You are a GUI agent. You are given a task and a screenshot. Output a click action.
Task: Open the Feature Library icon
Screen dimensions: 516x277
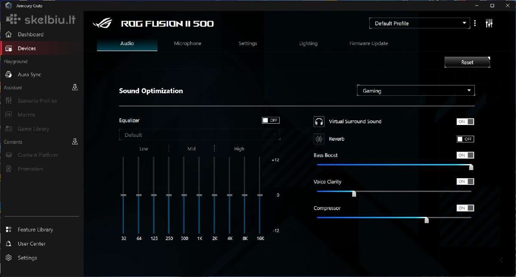point(9,230)
